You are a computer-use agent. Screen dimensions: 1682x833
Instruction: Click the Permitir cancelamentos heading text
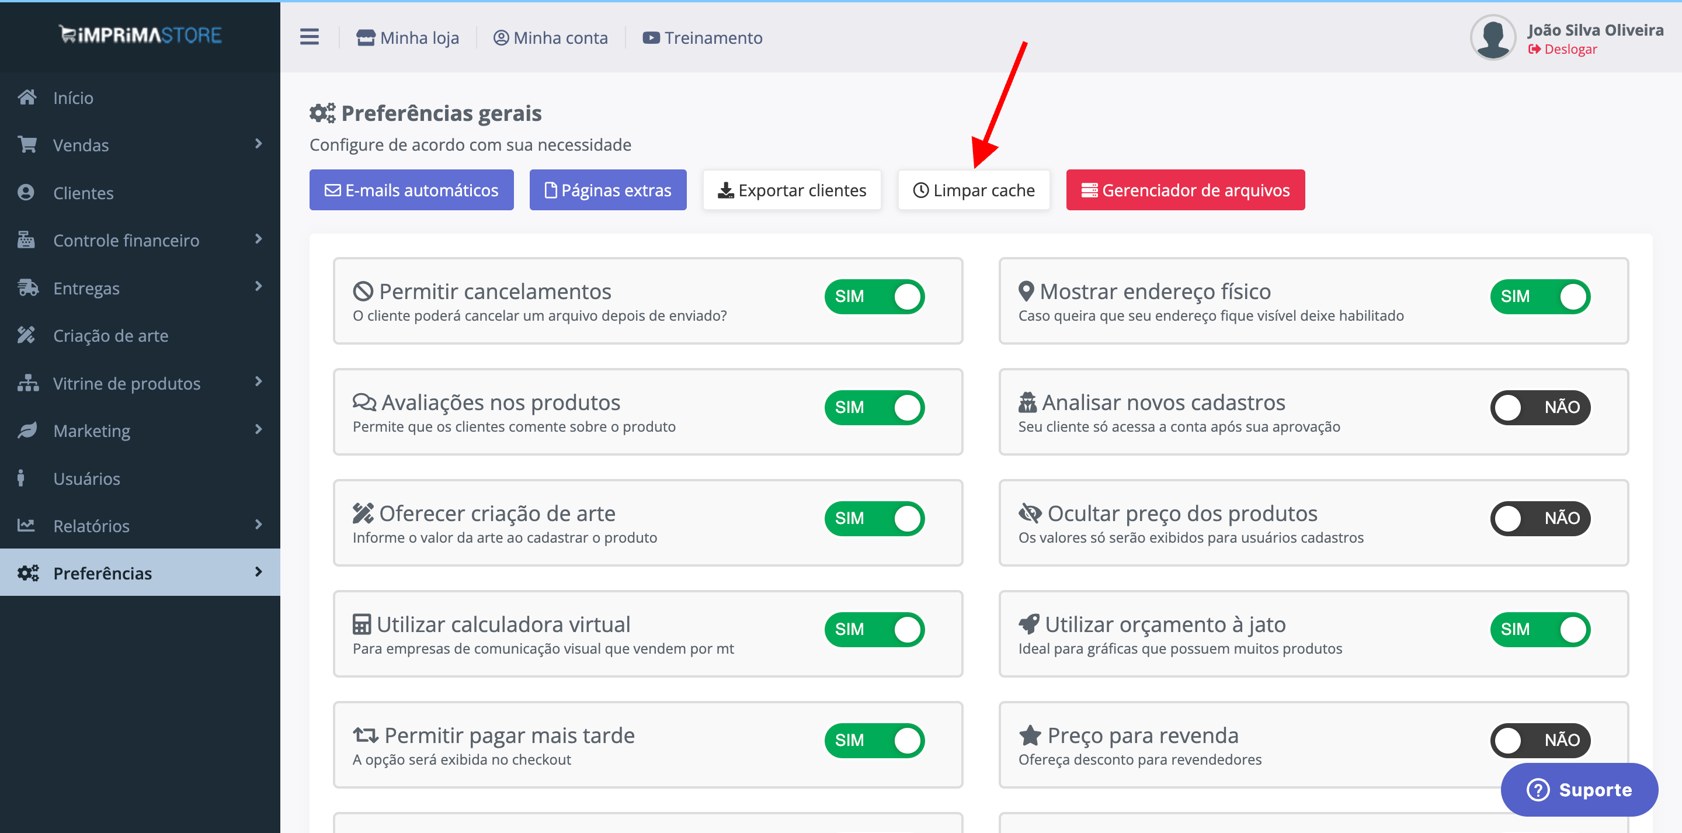pyautogui.click(x=495, y=291)
